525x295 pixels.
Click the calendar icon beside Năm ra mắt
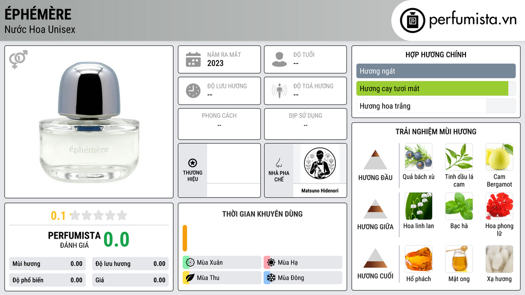click(x=193, y=59)
